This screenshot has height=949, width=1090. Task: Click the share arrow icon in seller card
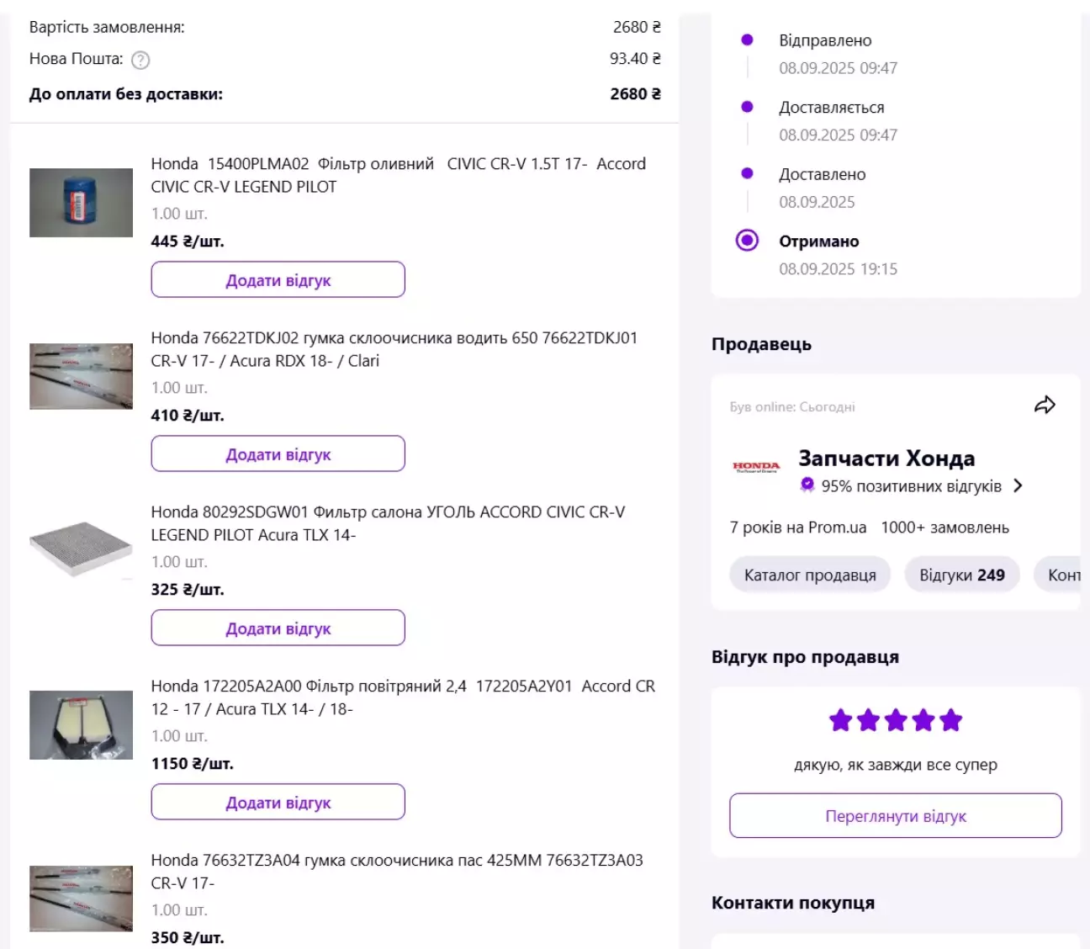point(1045,406)
